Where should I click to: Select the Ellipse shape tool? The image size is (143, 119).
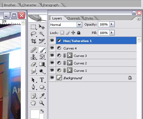click(x=42, y=87)
